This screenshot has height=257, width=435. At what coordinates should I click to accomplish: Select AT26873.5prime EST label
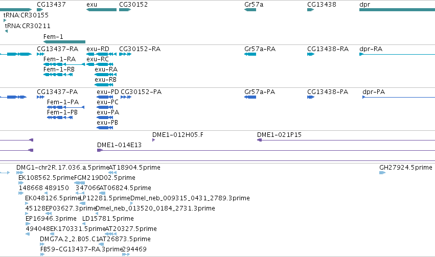125,240
